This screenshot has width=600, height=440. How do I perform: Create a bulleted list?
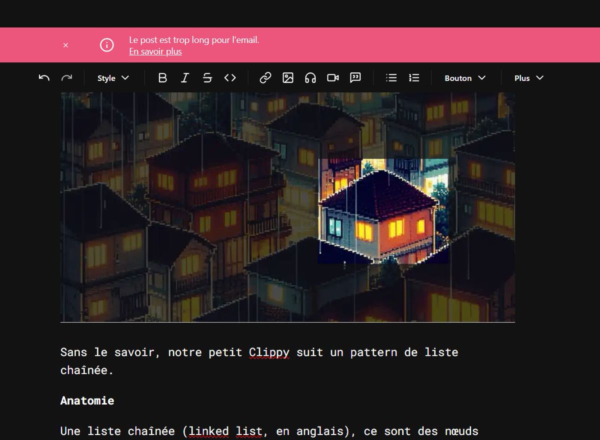[x=391, y=78]
